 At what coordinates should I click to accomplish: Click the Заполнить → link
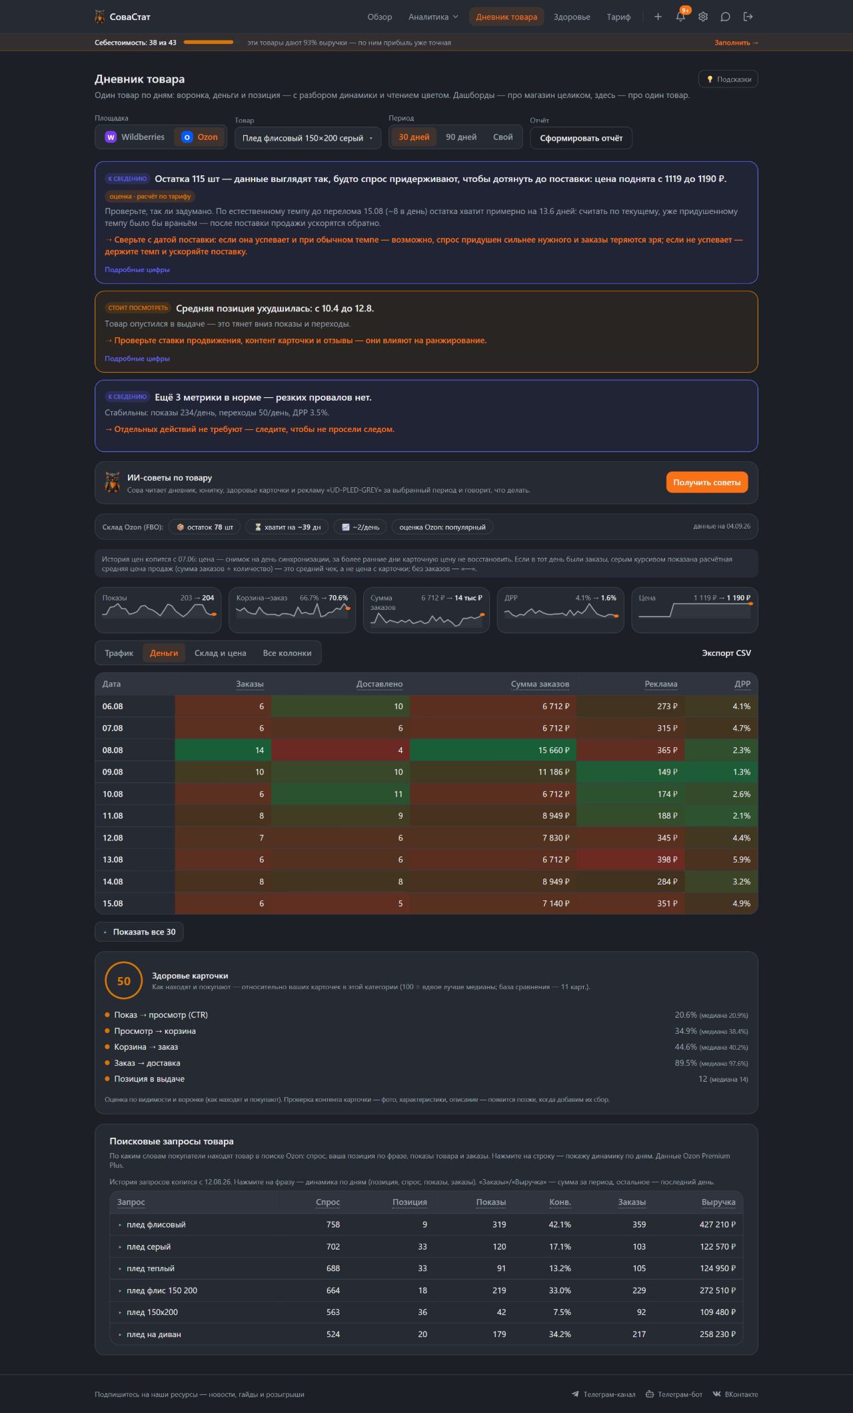coord(736,43)
